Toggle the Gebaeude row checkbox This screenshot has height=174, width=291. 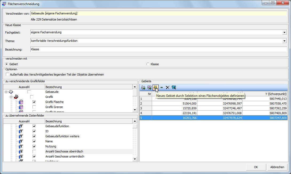click(x=29, y=92)
